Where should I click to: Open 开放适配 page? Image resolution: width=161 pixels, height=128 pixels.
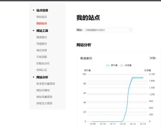click(x=42, y=57)
